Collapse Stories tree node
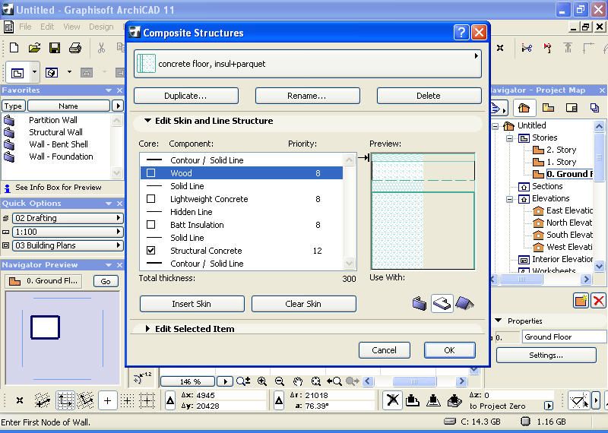 [509, 138]
